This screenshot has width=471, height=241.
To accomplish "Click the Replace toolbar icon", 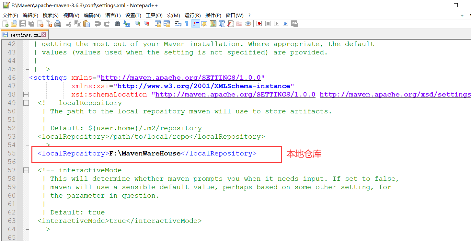I will [x=126, y=24].
